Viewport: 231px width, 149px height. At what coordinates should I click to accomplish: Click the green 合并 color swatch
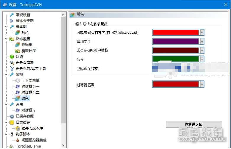click(x=176, y=59)
